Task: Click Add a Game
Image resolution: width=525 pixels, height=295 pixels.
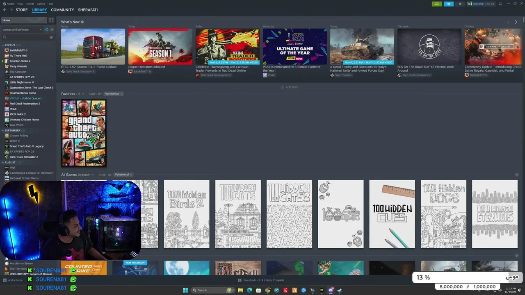Action: [13, 280]
